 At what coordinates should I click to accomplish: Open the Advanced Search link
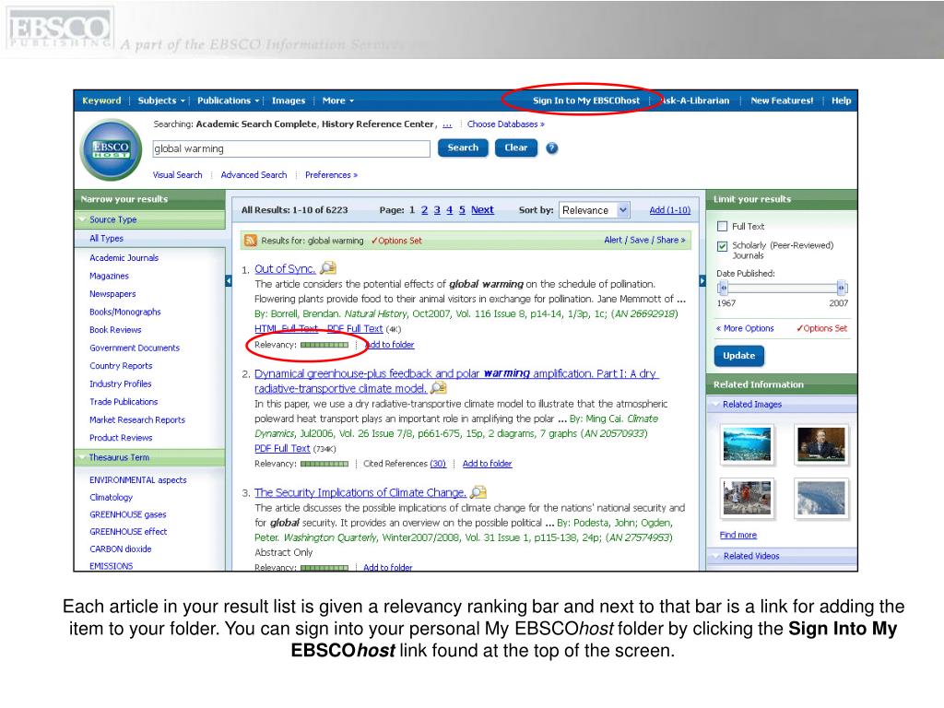click(254, 174)
